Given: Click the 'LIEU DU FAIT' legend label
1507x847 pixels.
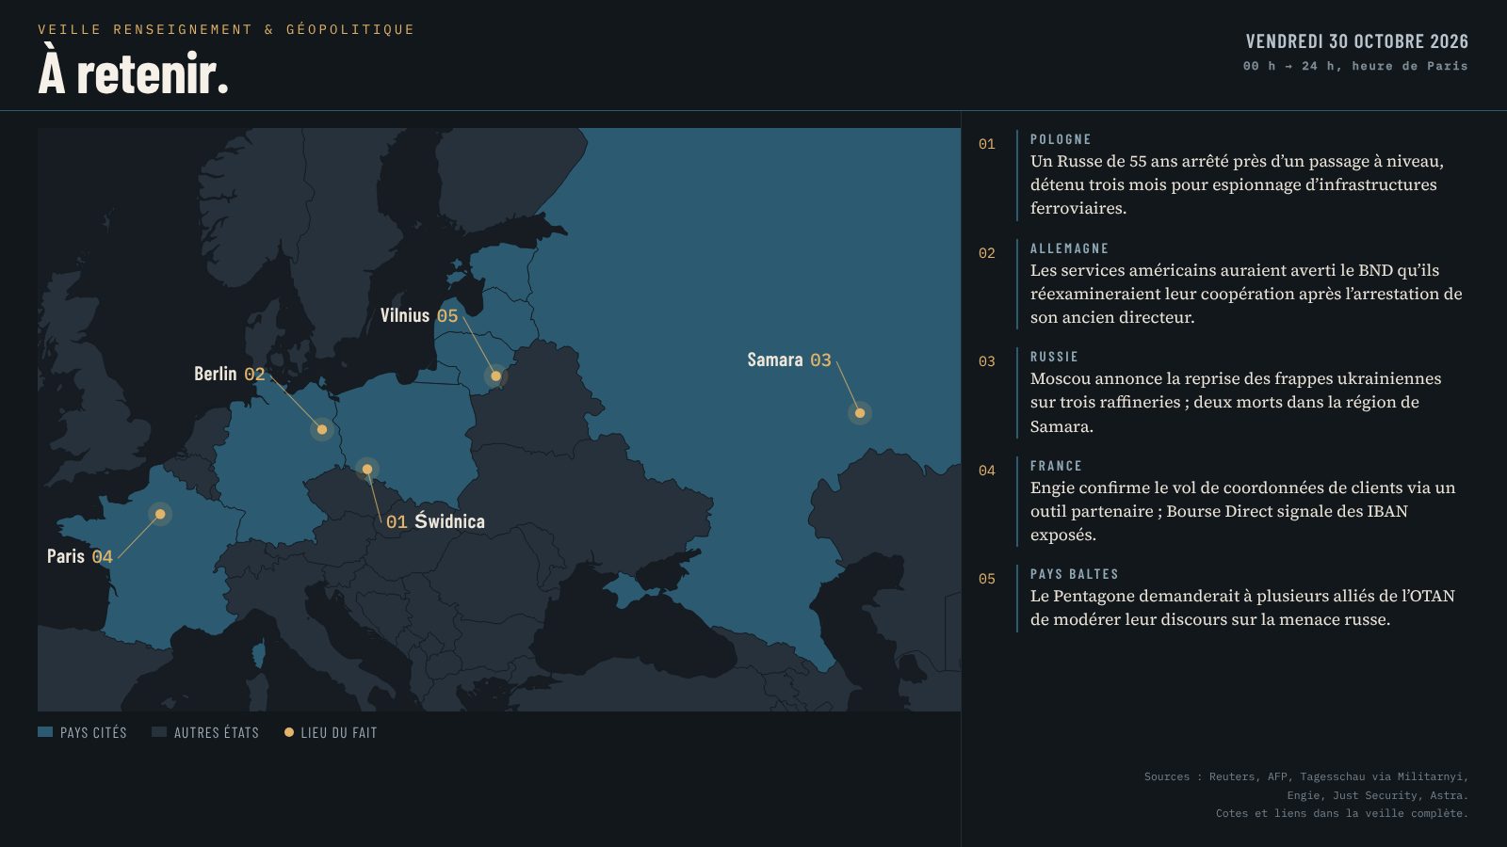Looking at the screenshot, I should 339,732.
